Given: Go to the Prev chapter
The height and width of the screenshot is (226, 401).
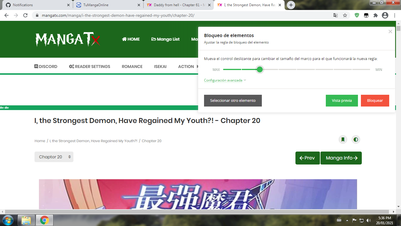Looking at the screenshot, I should (308, 158).
